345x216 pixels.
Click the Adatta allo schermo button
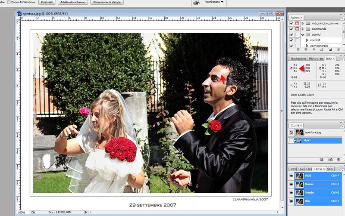pos(72,2)
